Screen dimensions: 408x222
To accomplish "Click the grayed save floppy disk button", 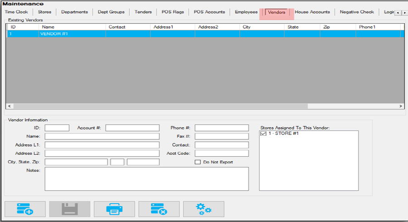I will tap(70, 209).
